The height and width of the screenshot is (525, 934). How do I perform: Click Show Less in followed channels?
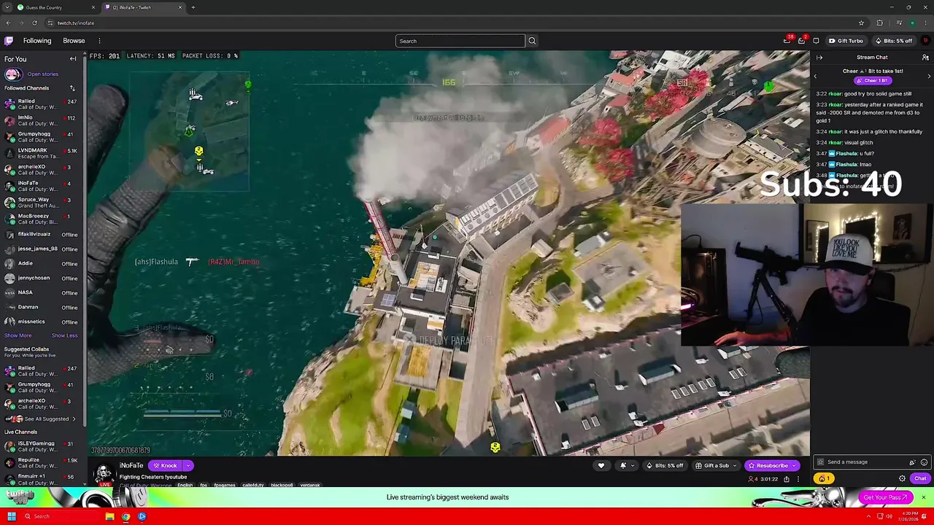point(64,335)
